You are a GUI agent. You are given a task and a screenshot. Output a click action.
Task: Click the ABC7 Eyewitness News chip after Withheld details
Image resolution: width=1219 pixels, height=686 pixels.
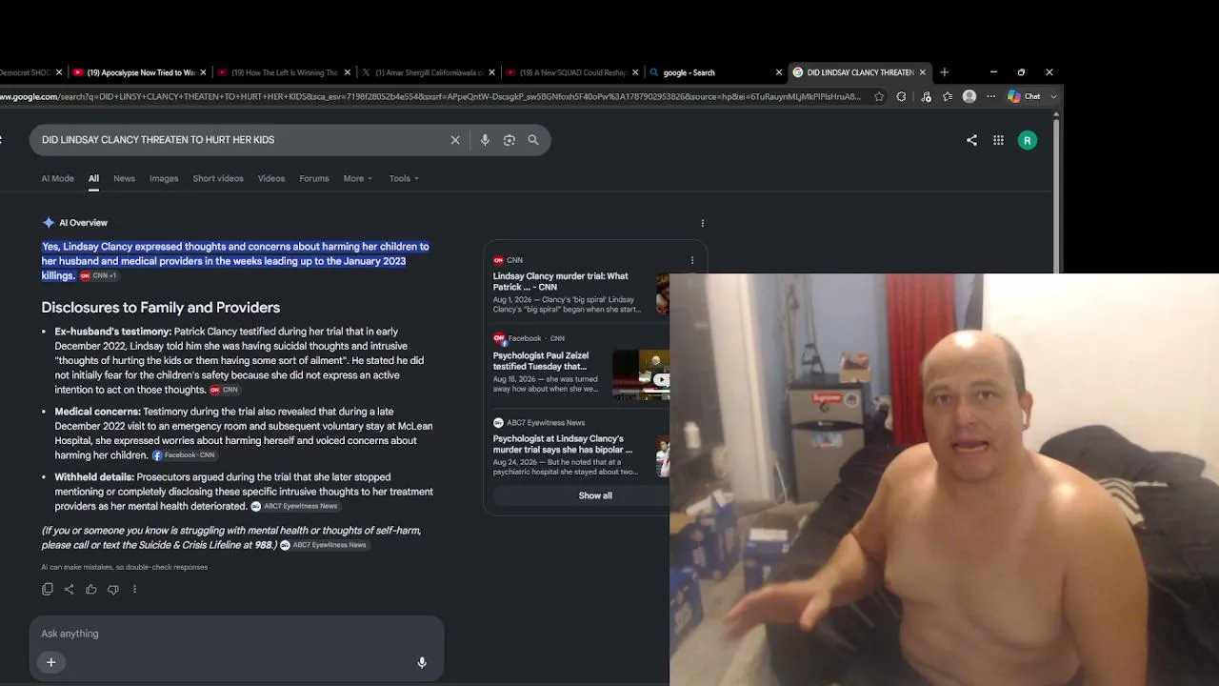point(295,507)
